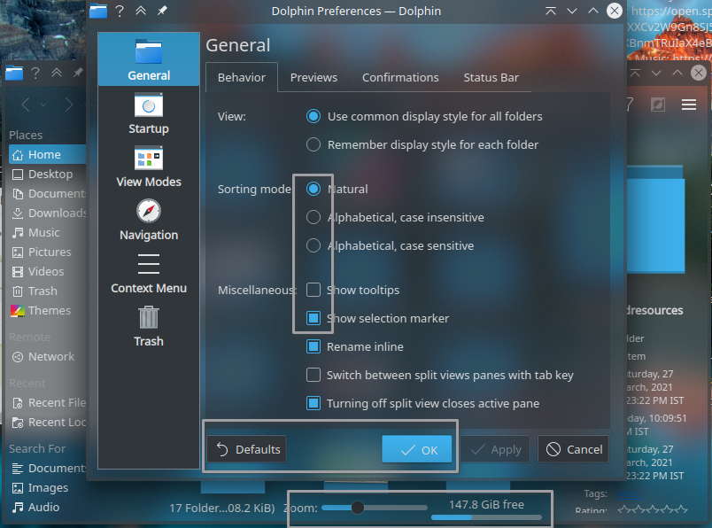
Task: Click the back arrow in Dolphin main window
Action: point(26,105)
